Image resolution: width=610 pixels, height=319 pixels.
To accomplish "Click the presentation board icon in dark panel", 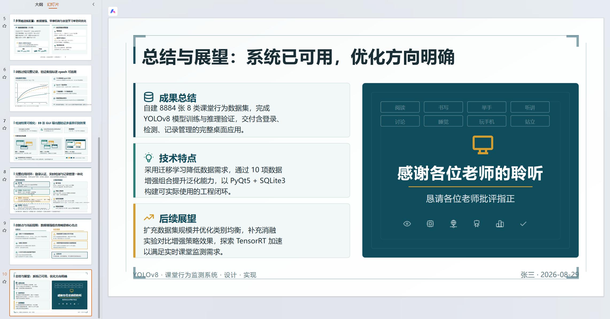I will [477, 224].
